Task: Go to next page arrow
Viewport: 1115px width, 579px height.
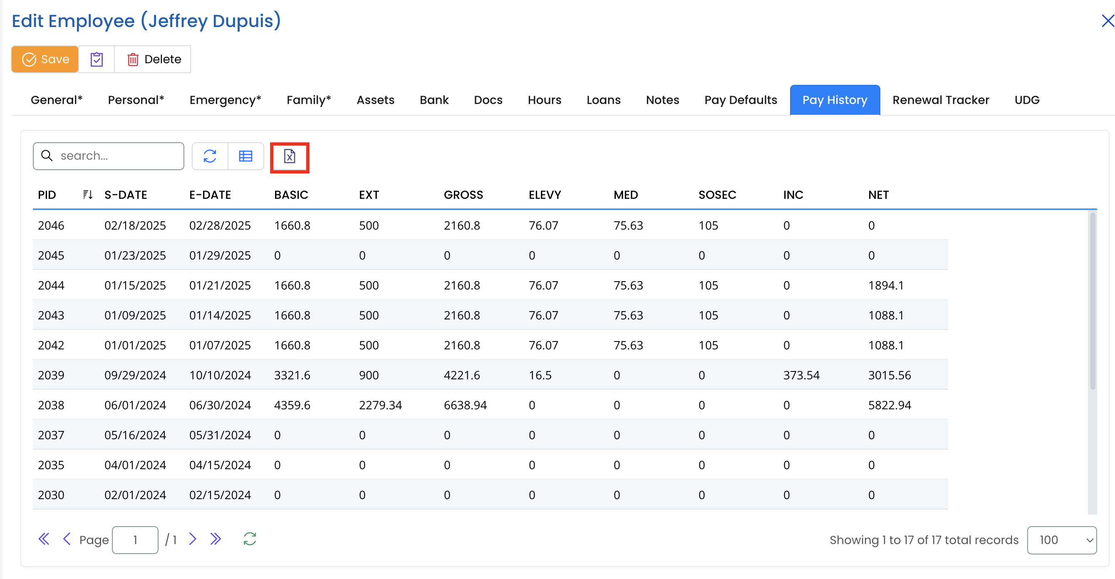Action: [193, 539]
